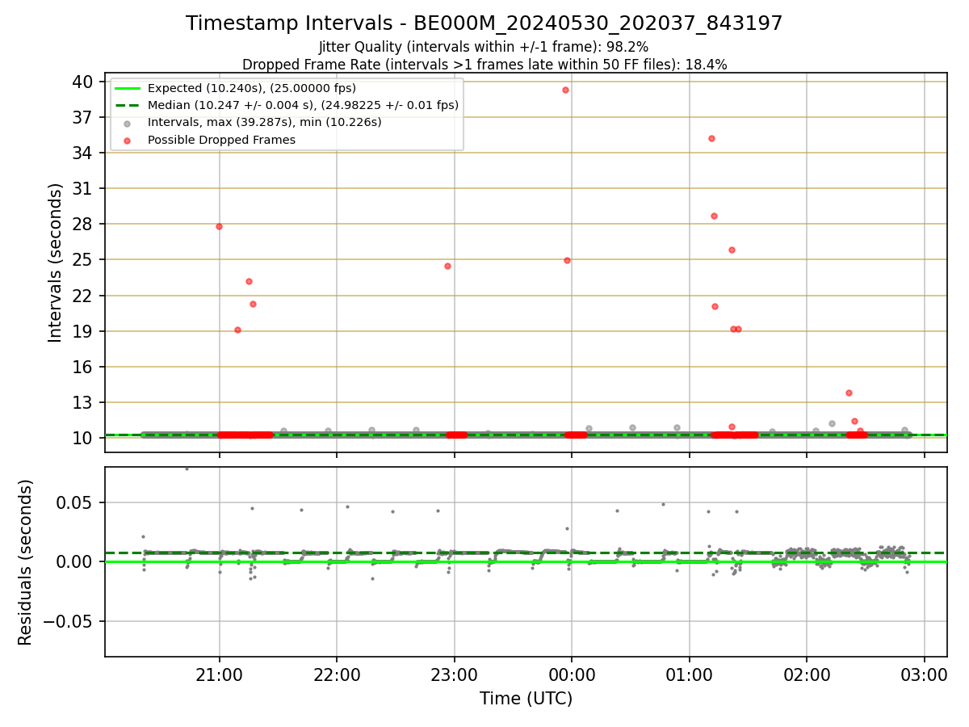969x727 pixels.
Task: Click the dashed green Median legend line sample
Action: pyautogui.click(x=127, y=106)
